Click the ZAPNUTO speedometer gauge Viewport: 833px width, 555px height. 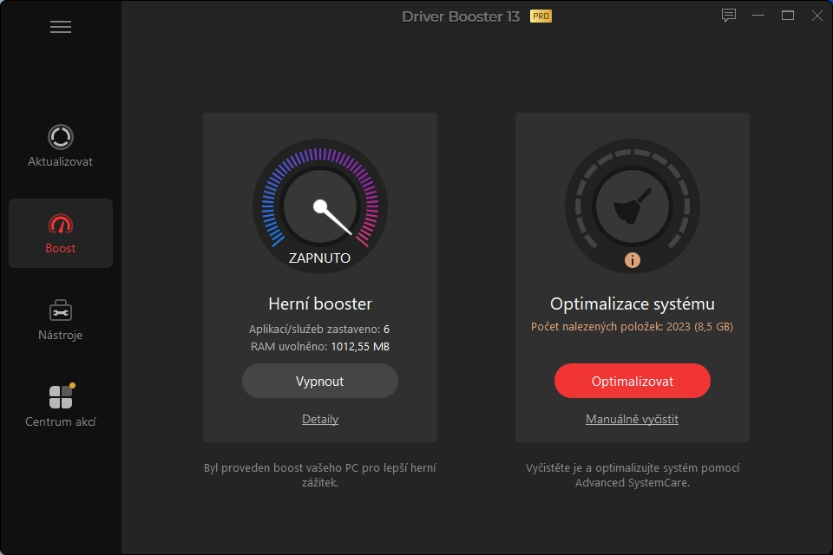click(x=319, y=208)
